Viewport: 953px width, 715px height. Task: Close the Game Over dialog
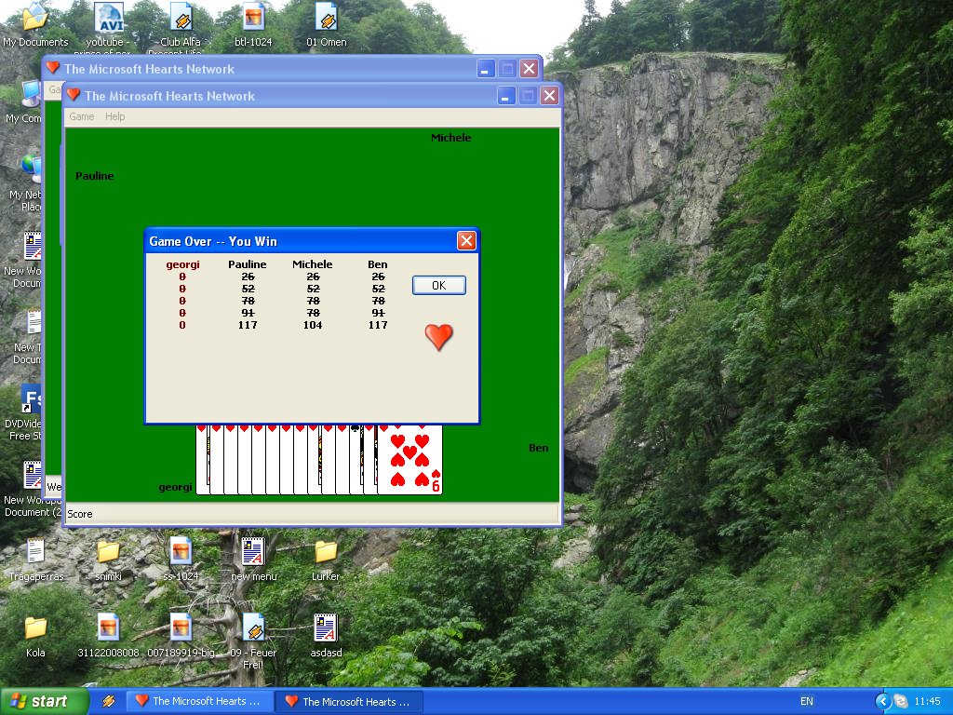(466, 241)
